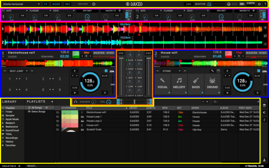This screenshot has height=168, width=269.
Task: Open the 2Decks Horizontal layout dropdown
Action: pos(21,4)
